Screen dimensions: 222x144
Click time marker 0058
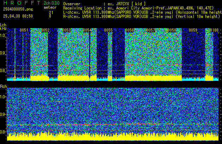[x=172, y=30]
